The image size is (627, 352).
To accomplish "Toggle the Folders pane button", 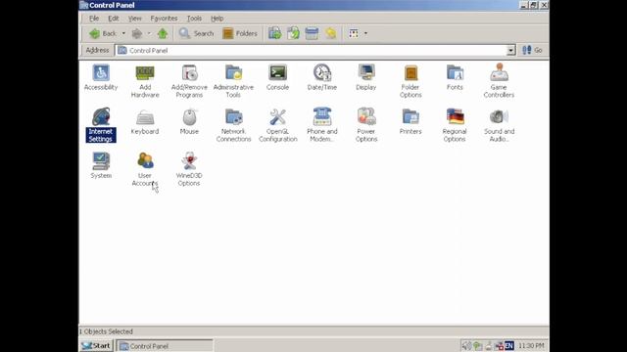I will 239,33.
